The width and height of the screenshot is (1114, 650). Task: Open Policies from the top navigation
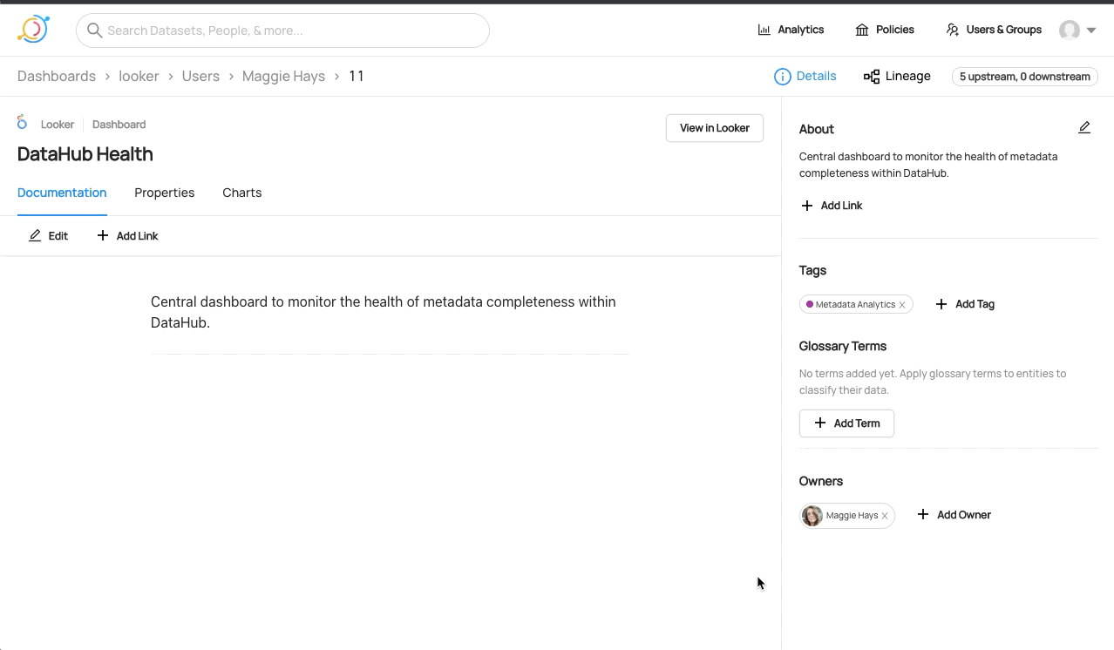click(x=885, y=30)
